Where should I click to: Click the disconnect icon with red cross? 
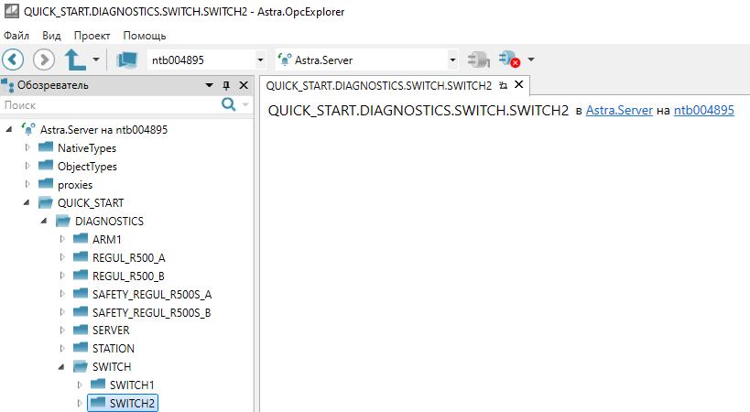coord(509,60)
